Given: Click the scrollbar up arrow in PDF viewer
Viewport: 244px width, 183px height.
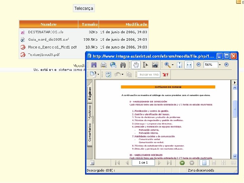Looking at the screenshot, I should coord(235,88).
